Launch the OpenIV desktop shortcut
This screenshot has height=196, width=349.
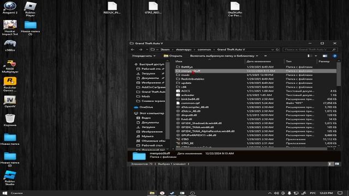[x=10, y=102]
